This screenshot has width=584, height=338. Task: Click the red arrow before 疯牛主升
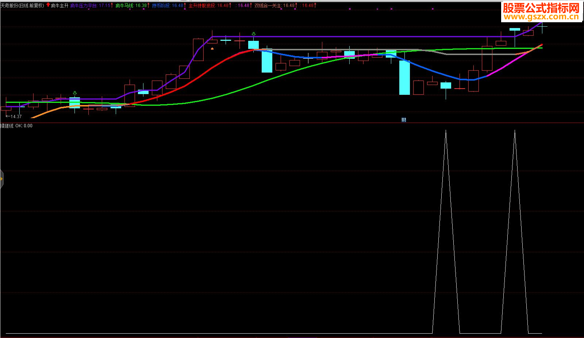(x=48, y=5)
